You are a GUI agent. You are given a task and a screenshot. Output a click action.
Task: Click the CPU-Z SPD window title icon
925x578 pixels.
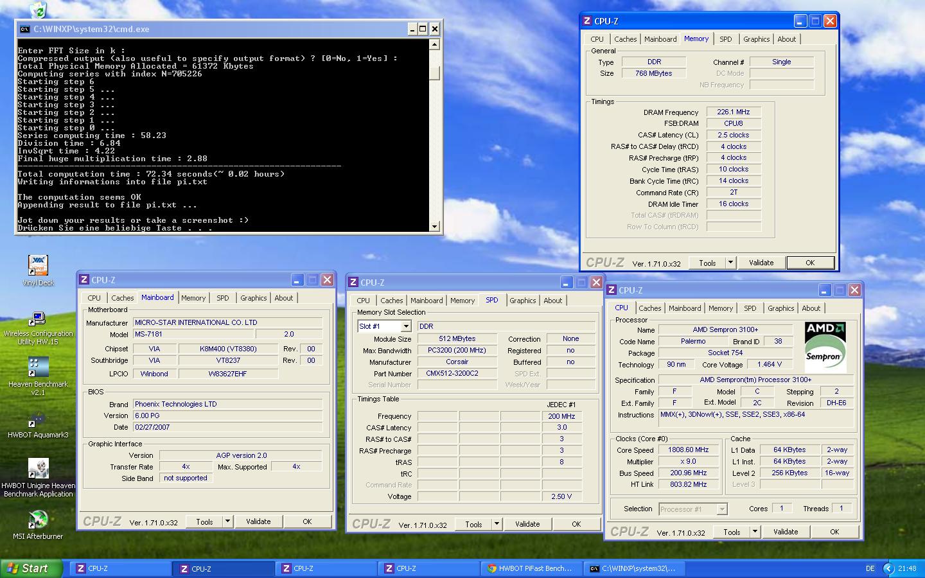[x=353, y=283]
